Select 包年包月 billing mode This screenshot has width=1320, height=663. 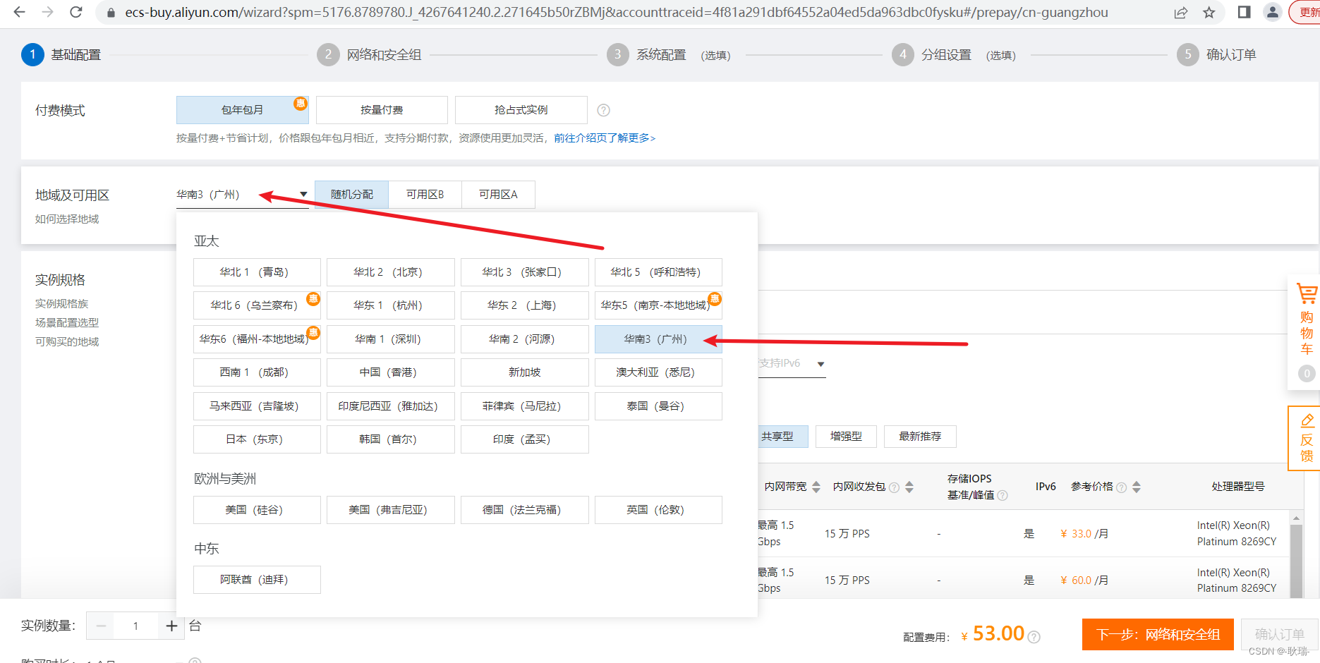pyautogui.click(x=242, y=110)
